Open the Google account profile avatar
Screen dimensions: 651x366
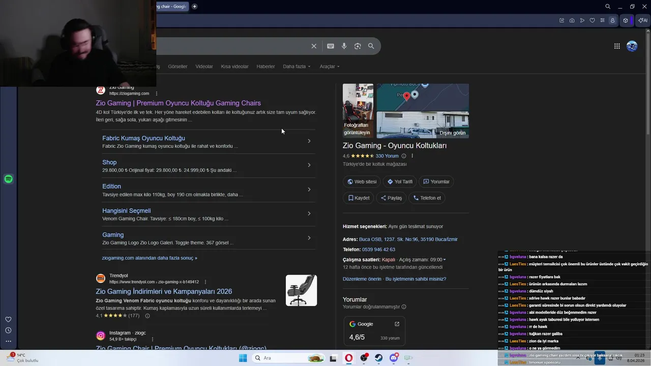point(632,46)
